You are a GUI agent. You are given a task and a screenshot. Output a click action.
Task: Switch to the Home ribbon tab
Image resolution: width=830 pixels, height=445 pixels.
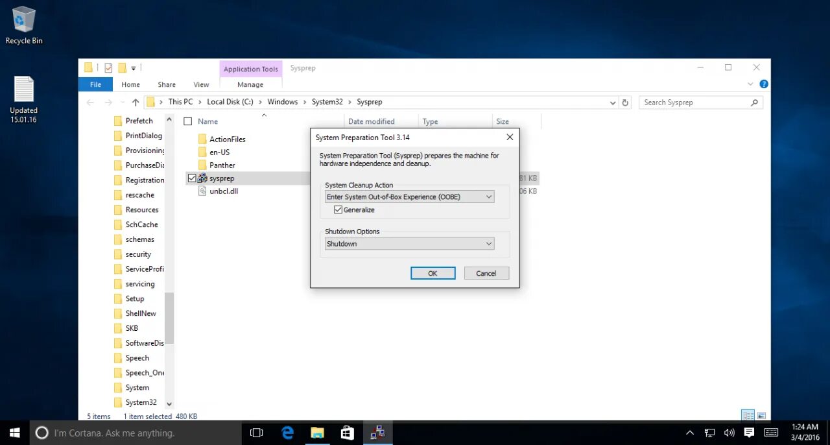130,84
